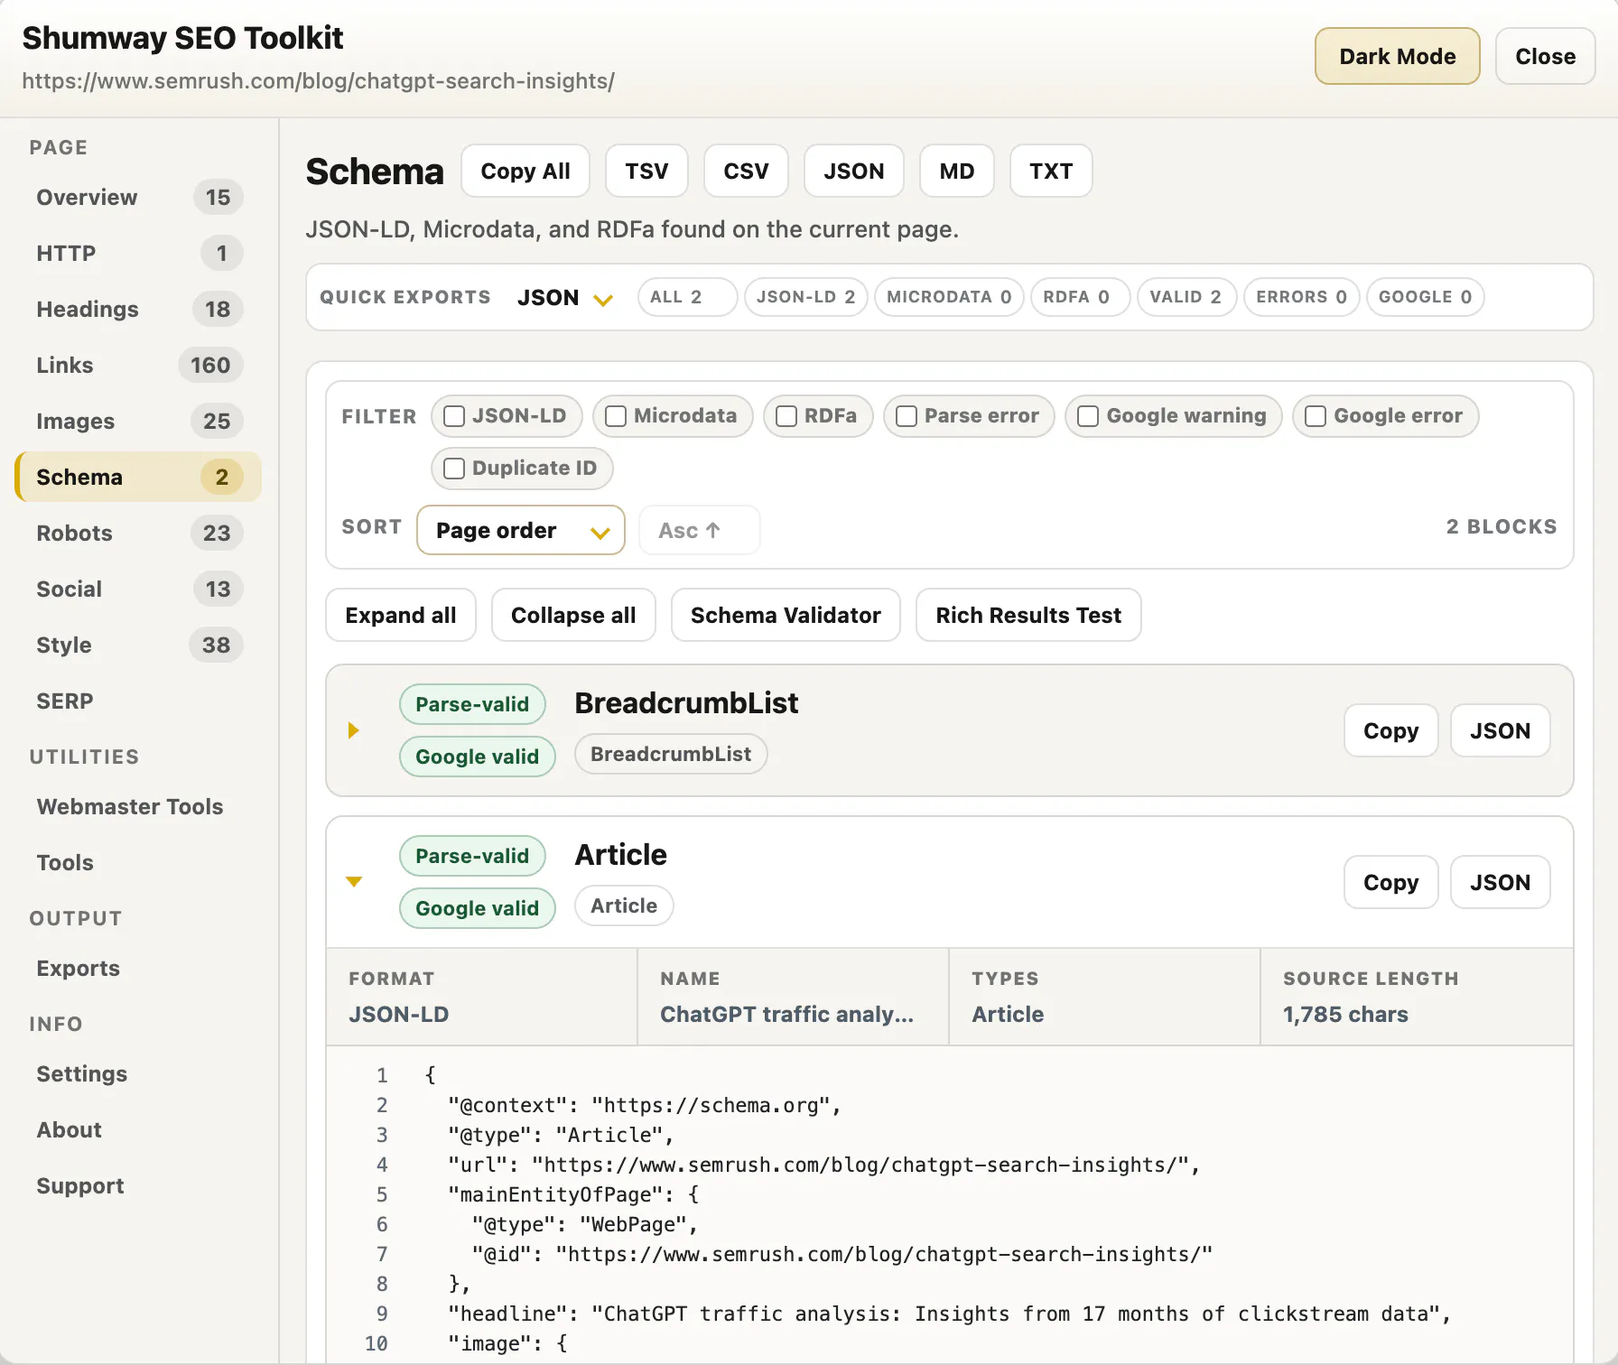
Task: Click the Article type tag
Action: (x=624, y=905)
